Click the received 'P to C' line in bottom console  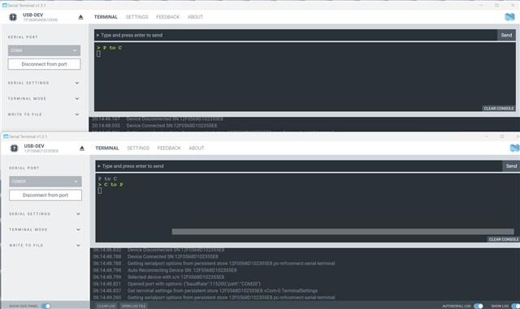[107, 178]
